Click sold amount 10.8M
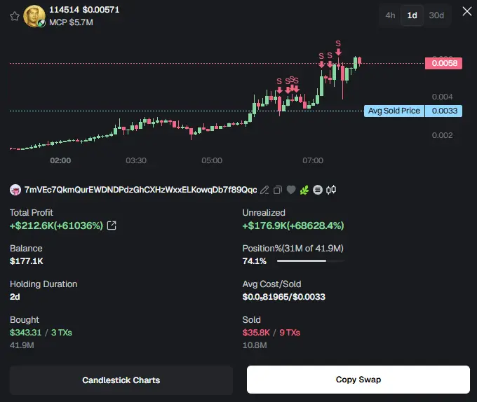477x402 pixels. 255,345
